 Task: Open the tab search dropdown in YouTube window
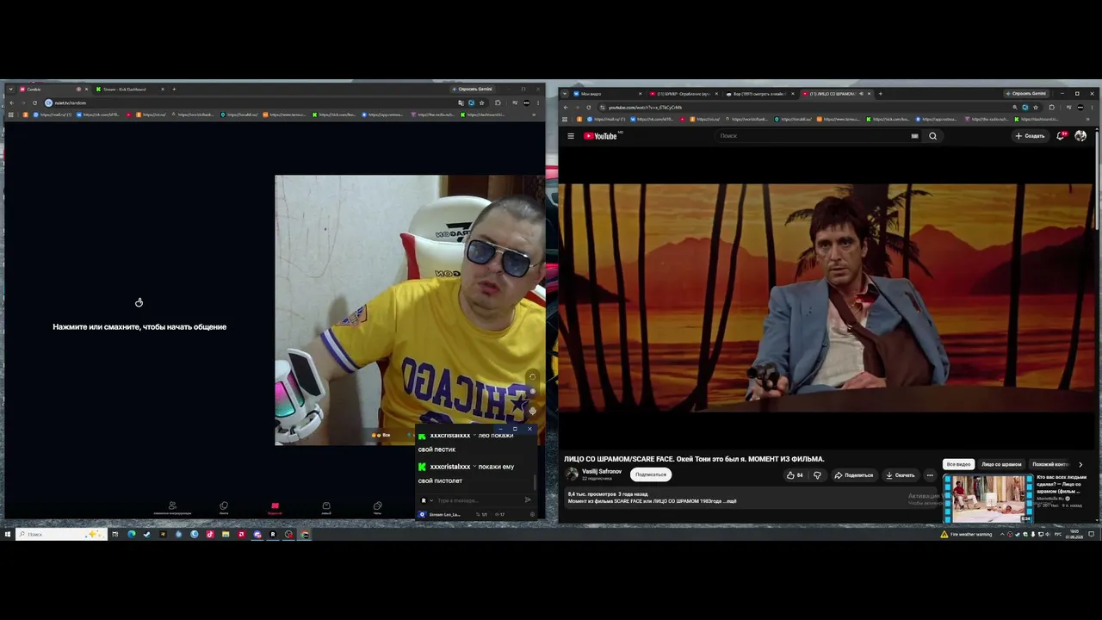tap(565, 94)
